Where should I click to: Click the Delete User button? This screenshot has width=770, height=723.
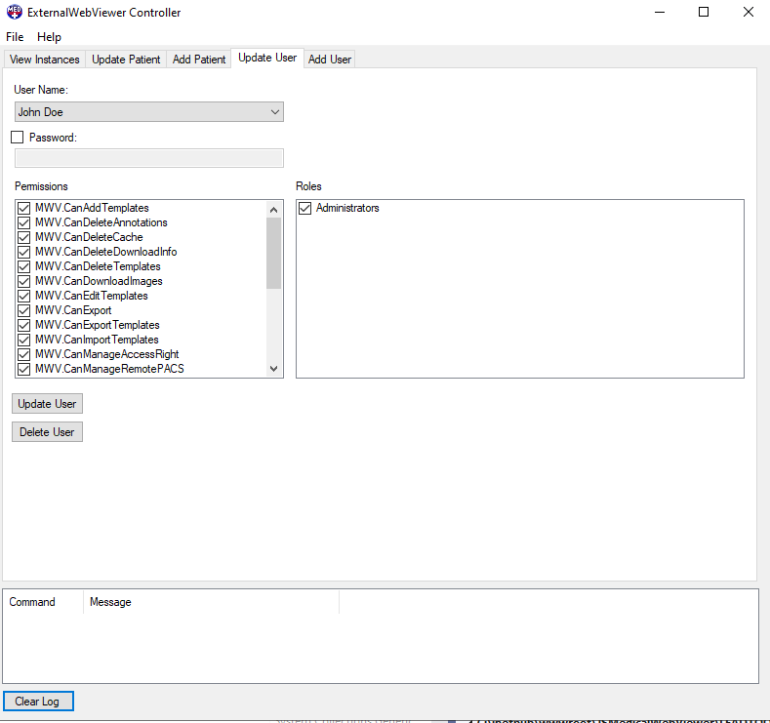(47, 432)
